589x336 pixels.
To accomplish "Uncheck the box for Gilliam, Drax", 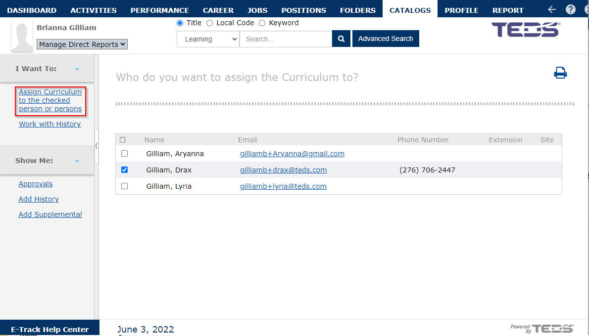I will pos(124,170).
